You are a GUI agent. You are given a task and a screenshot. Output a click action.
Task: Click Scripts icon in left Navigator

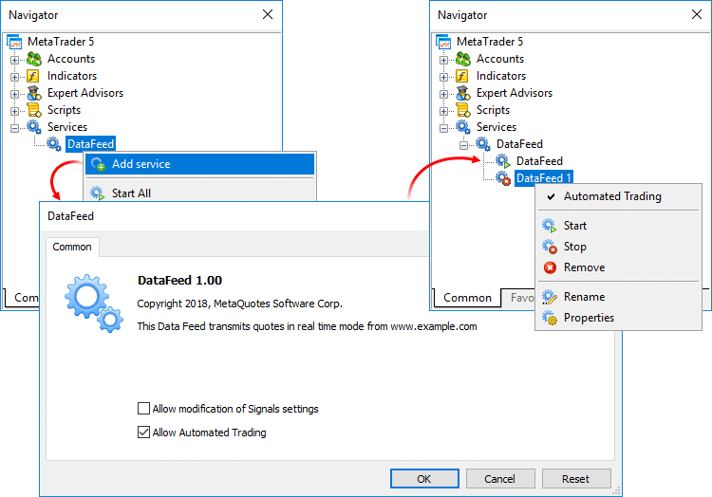[x=34, y=110]
